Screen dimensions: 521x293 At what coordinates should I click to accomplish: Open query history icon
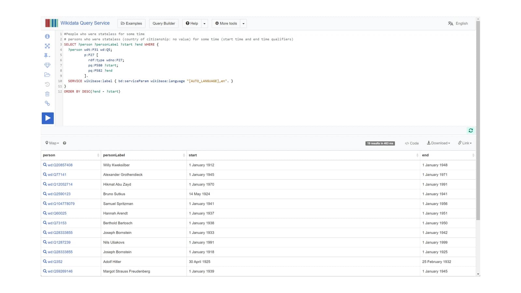47,84
